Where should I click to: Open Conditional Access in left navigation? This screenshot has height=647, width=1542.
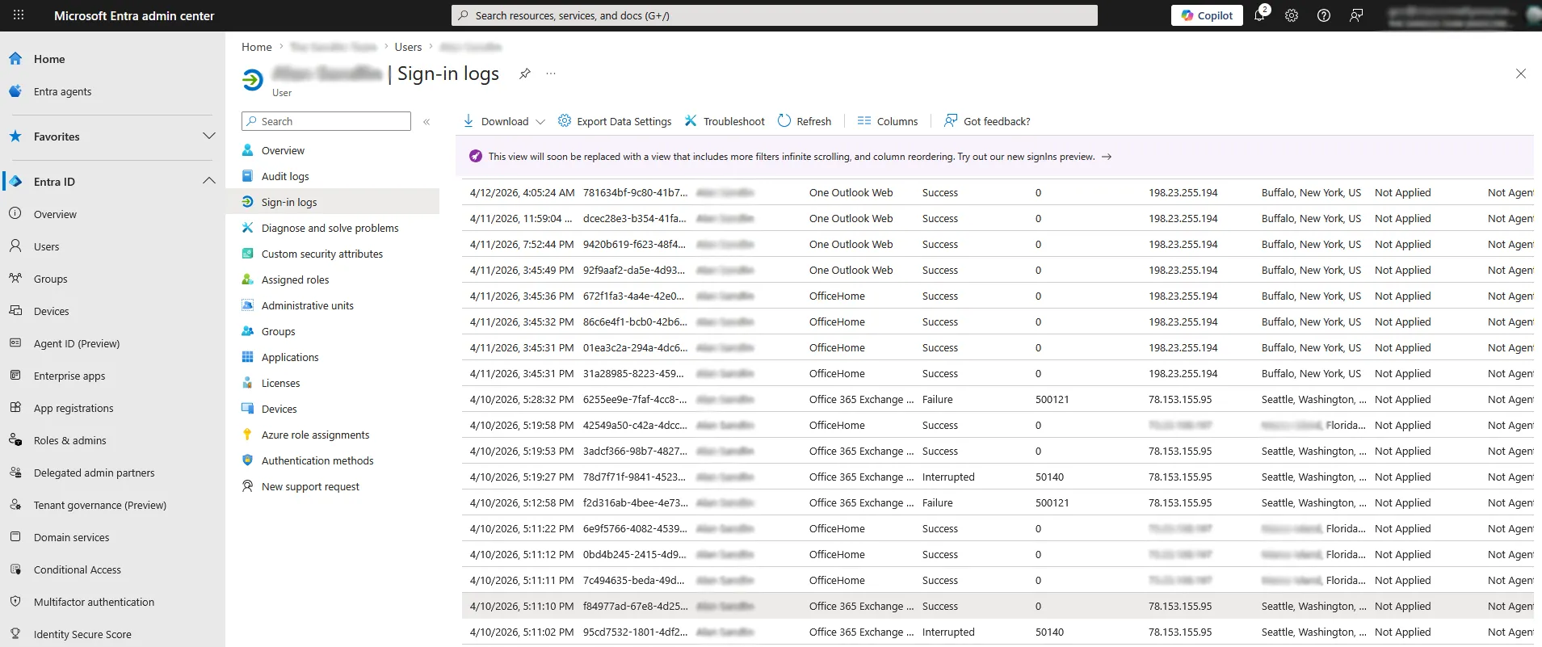78,569
